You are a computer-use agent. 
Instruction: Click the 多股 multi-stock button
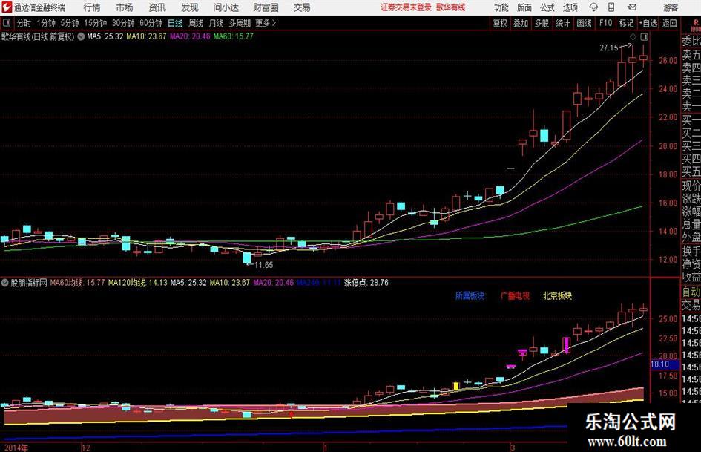[542, 23]
